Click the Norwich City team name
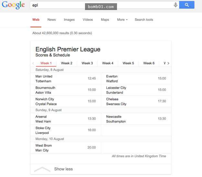 pyautogui.click(x=45, y=99)
